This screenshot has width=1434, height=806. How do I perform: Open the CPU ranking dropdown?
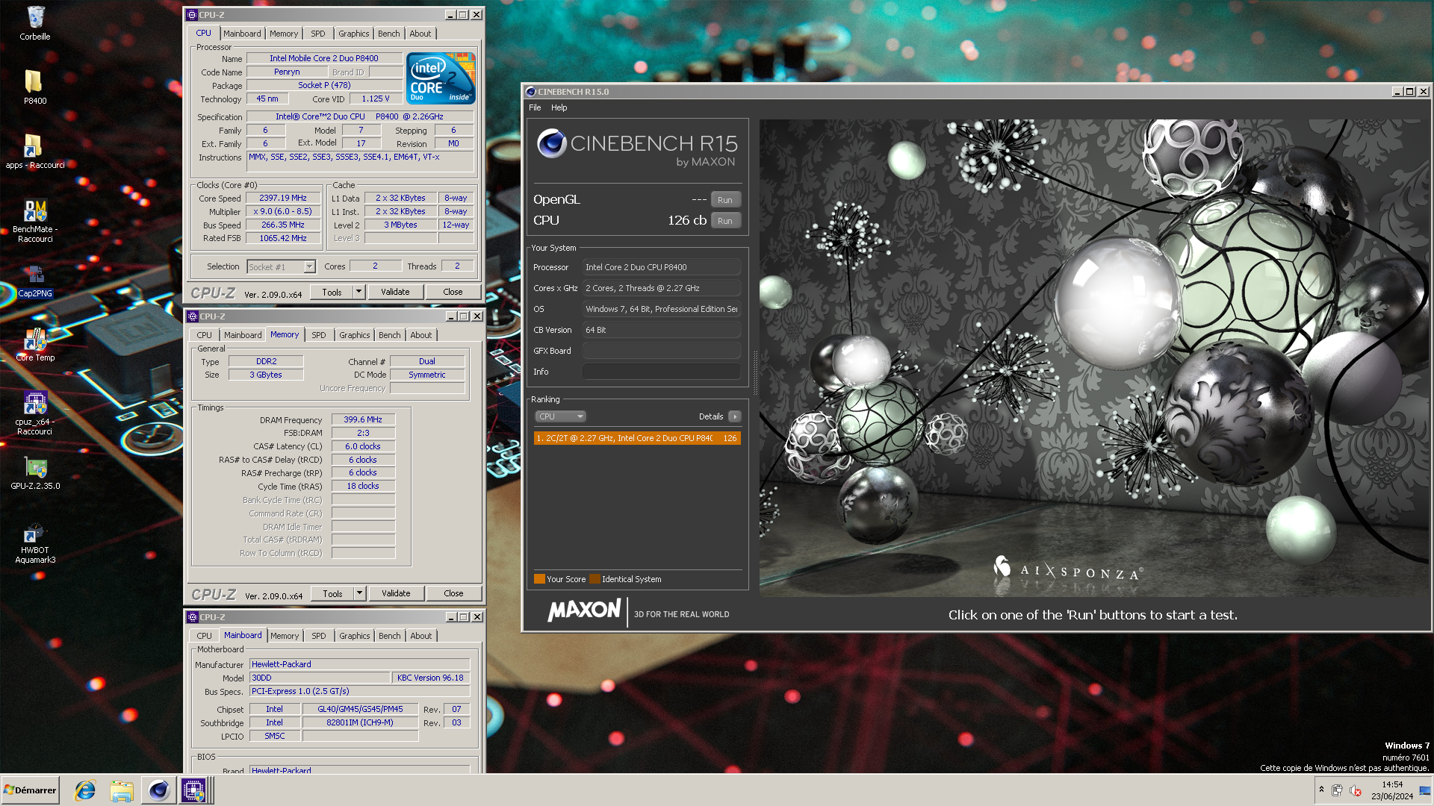coord(560,416)
